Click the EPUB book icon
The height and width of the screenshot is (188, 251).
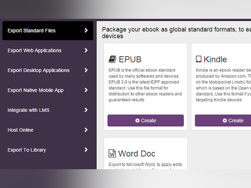pos(113,59)
